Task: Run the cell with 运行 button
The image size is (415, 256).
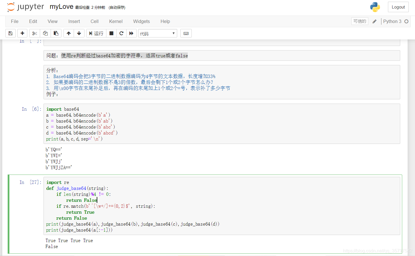Action: (x=96, y=33)
